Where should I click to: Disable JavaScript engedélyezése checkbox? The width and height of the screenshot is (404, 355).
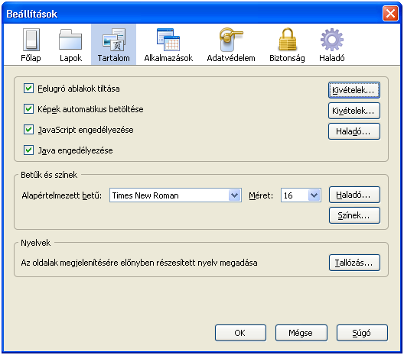pyautogui.click(x=28, y=130)
